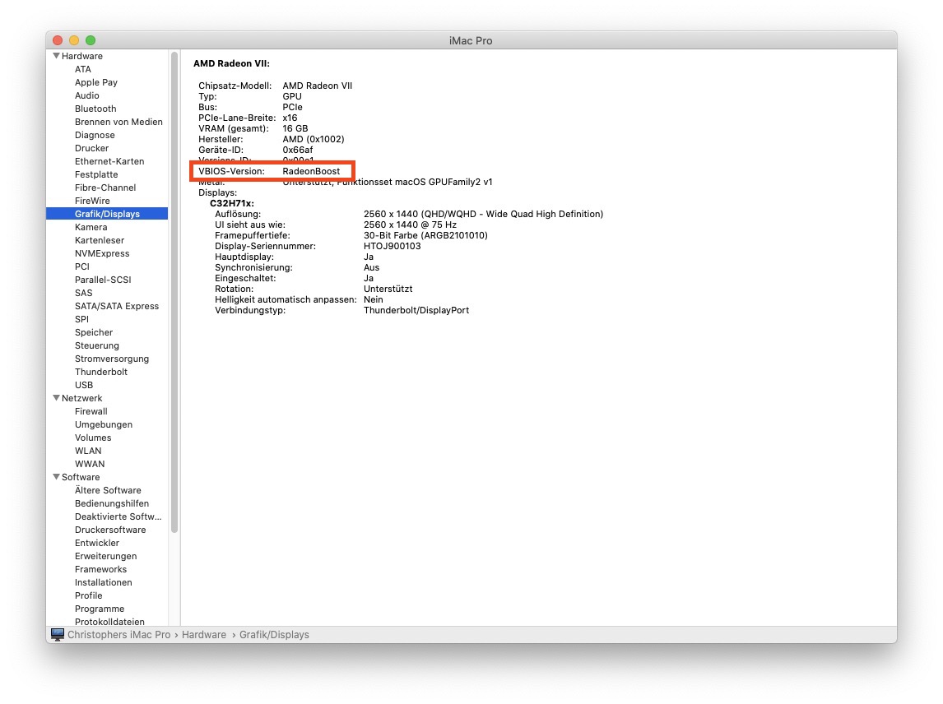
Task: Open the USB entry
Action: (84, 386)
